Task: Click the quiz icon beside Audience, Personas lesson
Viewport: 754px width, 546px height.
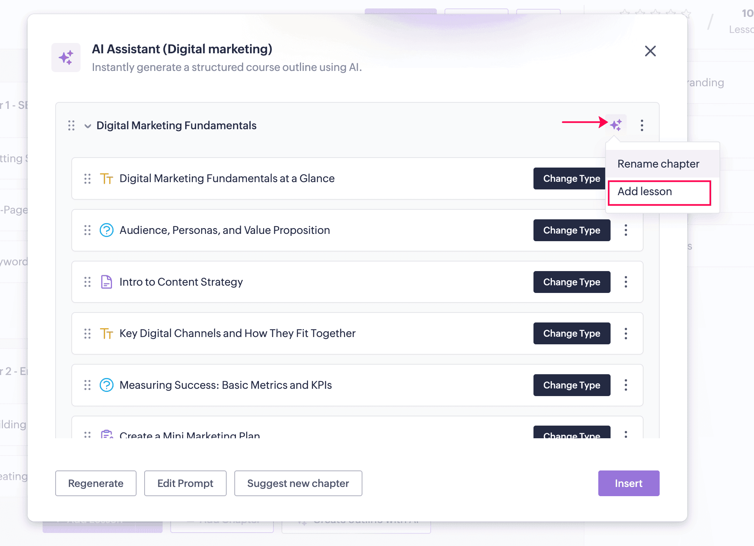Action: point(106,230)
